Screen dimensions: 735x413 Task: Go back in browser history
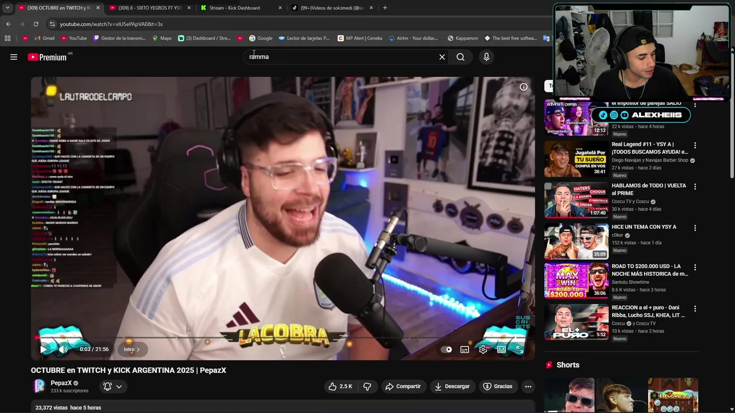pyautogui.click(x=8, y=24)
